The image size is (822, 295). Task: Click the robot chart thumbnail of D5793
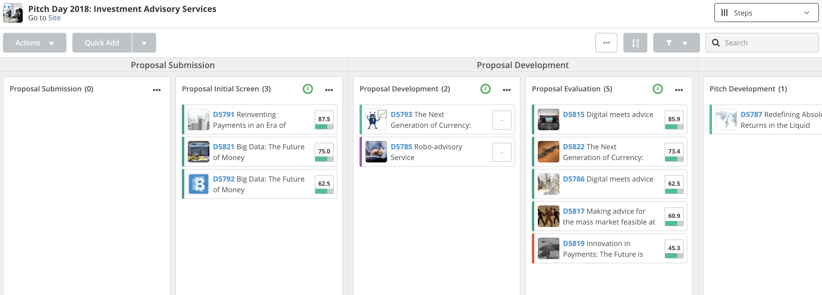[x=376, y=120]
